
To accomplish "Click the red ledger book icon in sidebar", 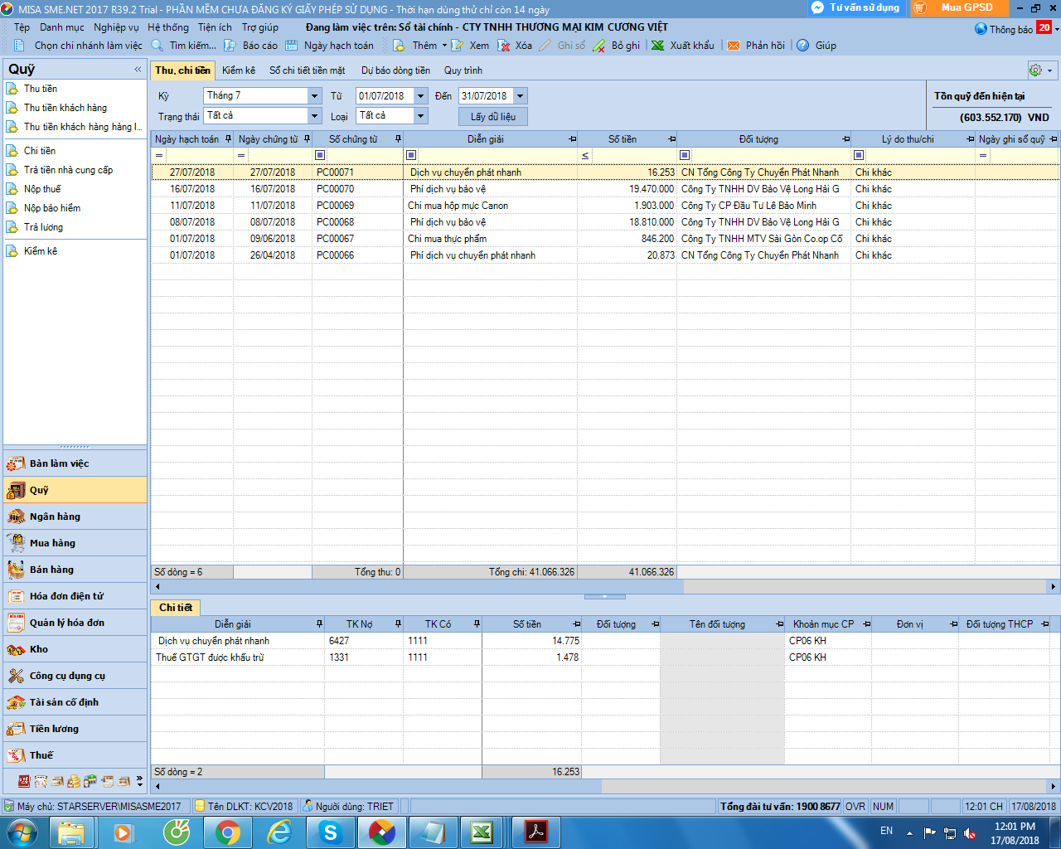I will (x=24, y=781).
